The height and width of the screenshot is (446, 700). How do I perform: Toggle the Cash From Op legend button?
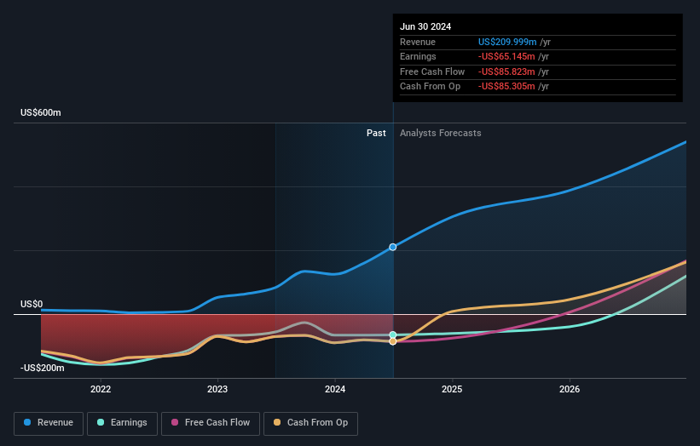click(x=310, y=423)
